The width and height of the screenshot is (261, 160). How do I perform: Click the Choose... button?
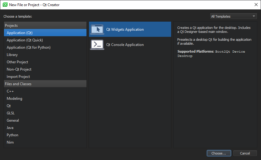pos(219,153)
